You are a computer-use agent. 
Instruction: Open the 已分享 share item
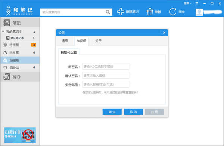coord(20,52)
